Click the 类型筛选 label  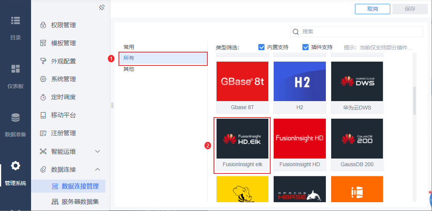[x=228, y=47]
